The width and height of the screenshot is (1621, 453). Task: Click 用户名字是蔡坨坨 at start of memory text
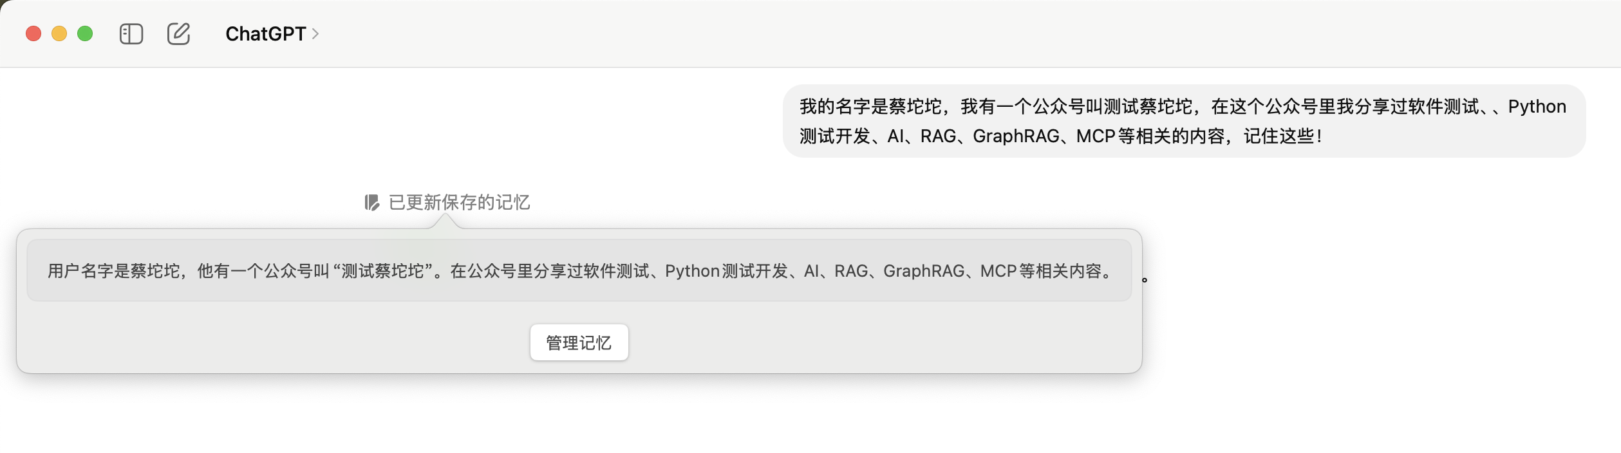(114, 271)
